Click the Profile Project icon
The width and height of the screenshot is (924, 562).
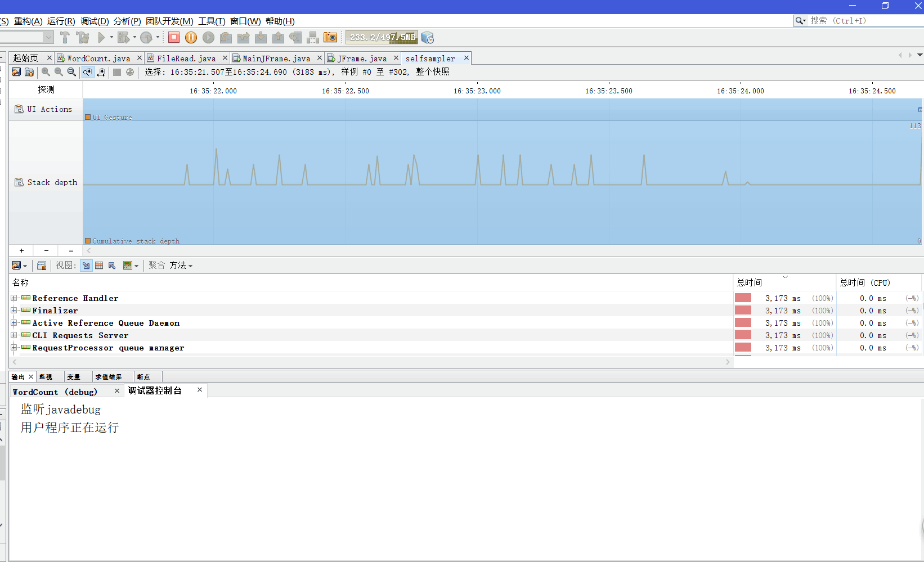(146, 38)
